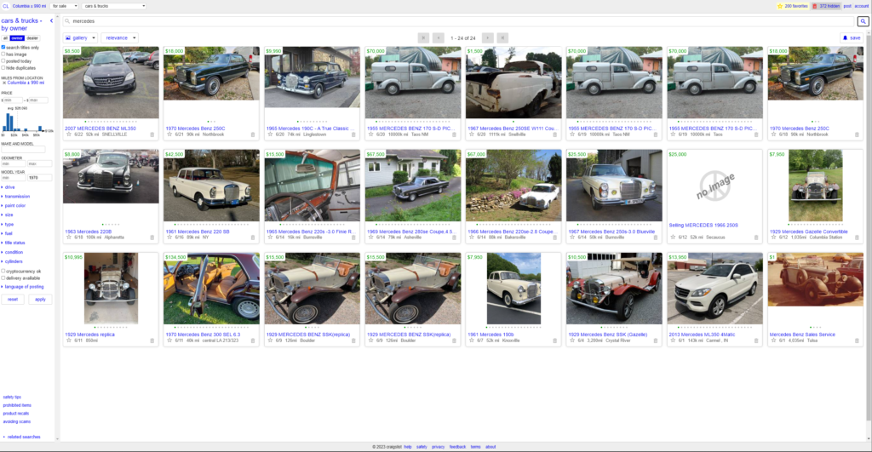Expand the cylinders filter
This screenshot has width=872, height=452.
pos(14,261)
